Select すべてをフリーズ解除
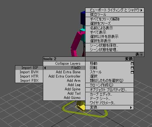The height and width of the screenshot is (127, 152). [x=115, y=19]
